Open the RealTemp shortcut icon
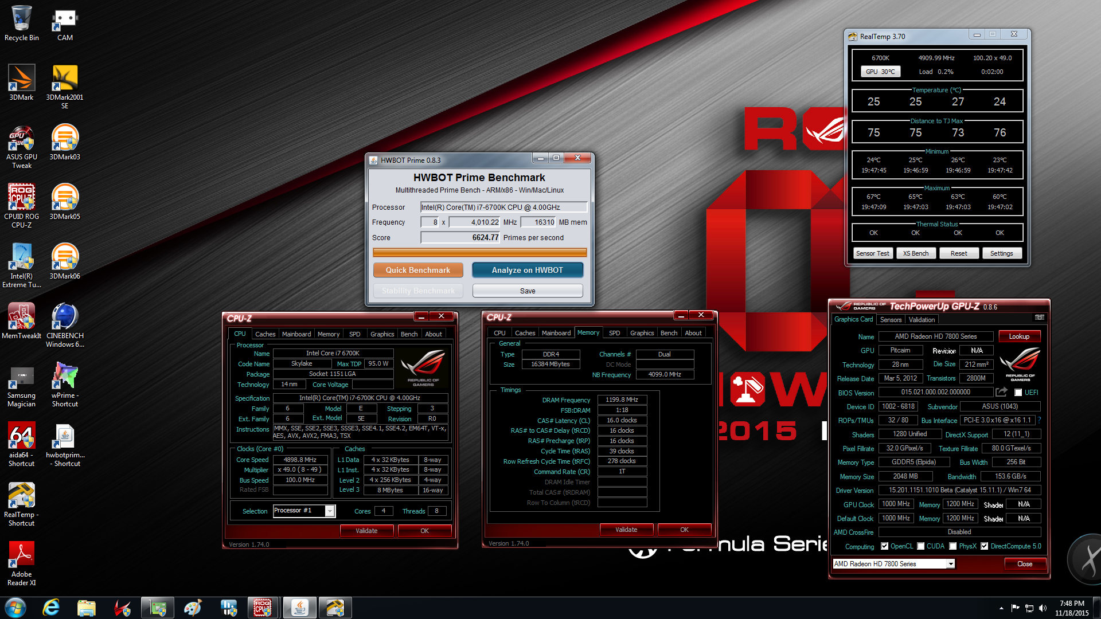The image size is (1101, 619). tap(22, 504)
